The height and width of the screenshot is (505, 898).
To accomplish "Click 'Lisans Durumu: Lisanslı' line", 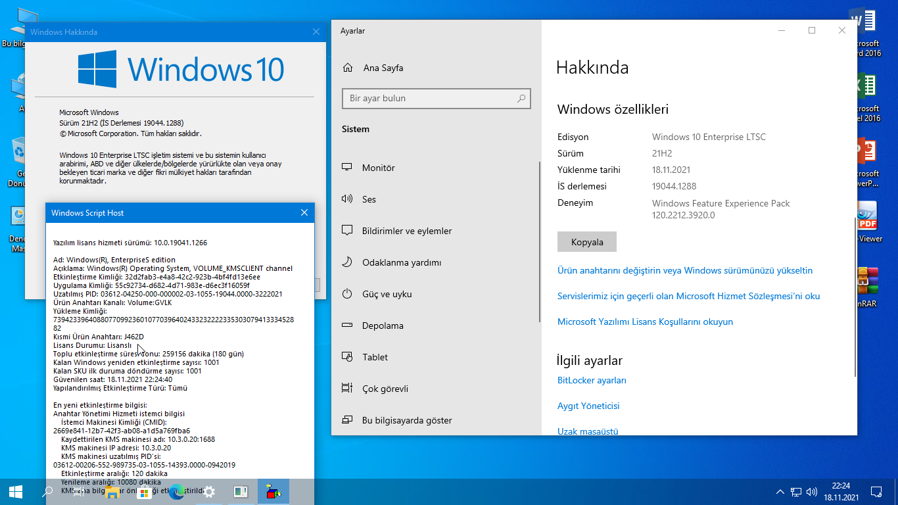I will pyautogui.click(x=93, y=345).
